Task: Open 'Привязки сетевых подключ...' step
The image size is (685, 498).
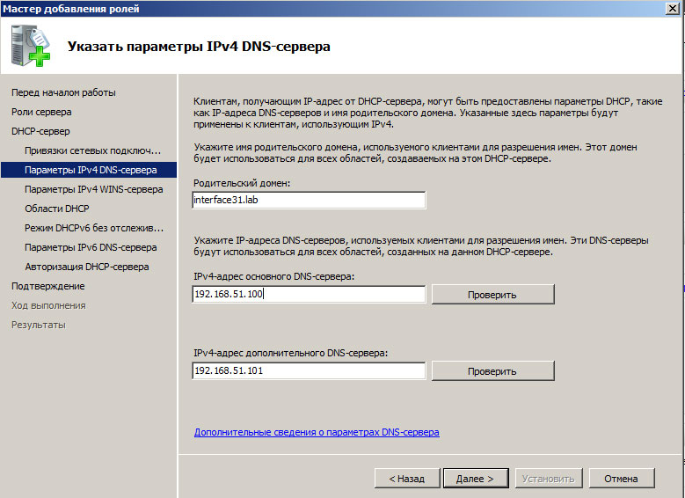Action: [92, 150]
